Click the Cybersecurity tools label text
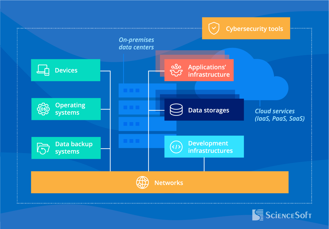 pyautogui.click(x=254, y=29)
